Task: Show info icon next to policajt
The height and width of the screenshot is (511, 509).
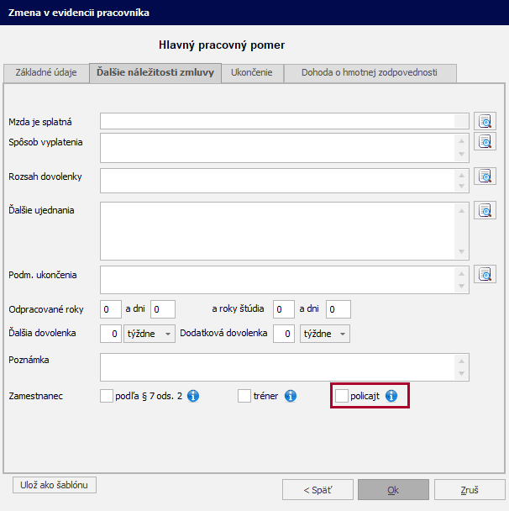Action: coord(391,395)
